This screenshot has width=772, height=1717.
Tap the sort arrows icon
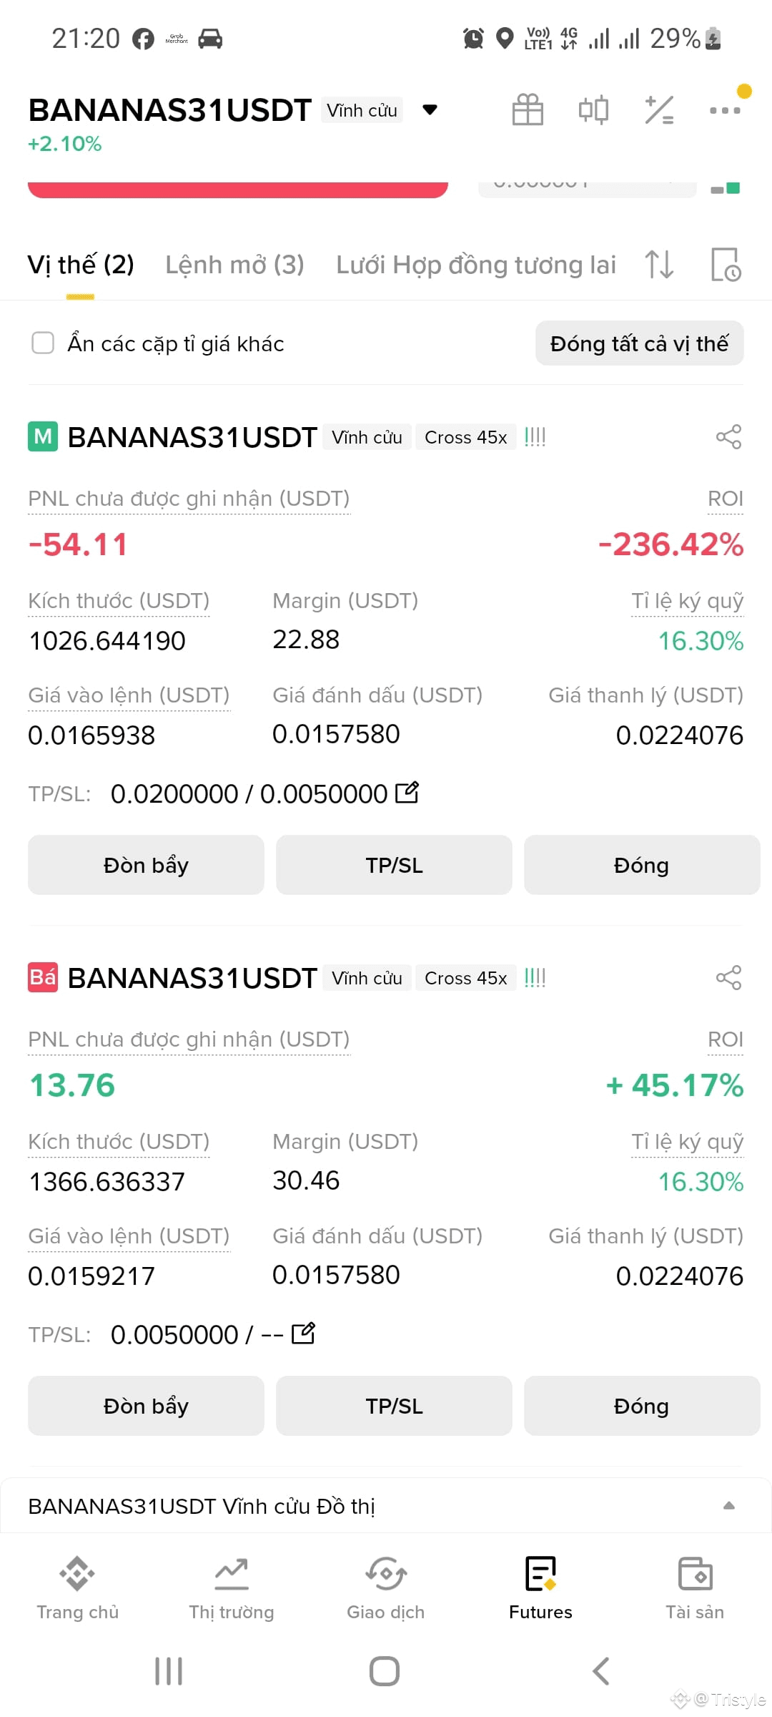tap(659, 265)
